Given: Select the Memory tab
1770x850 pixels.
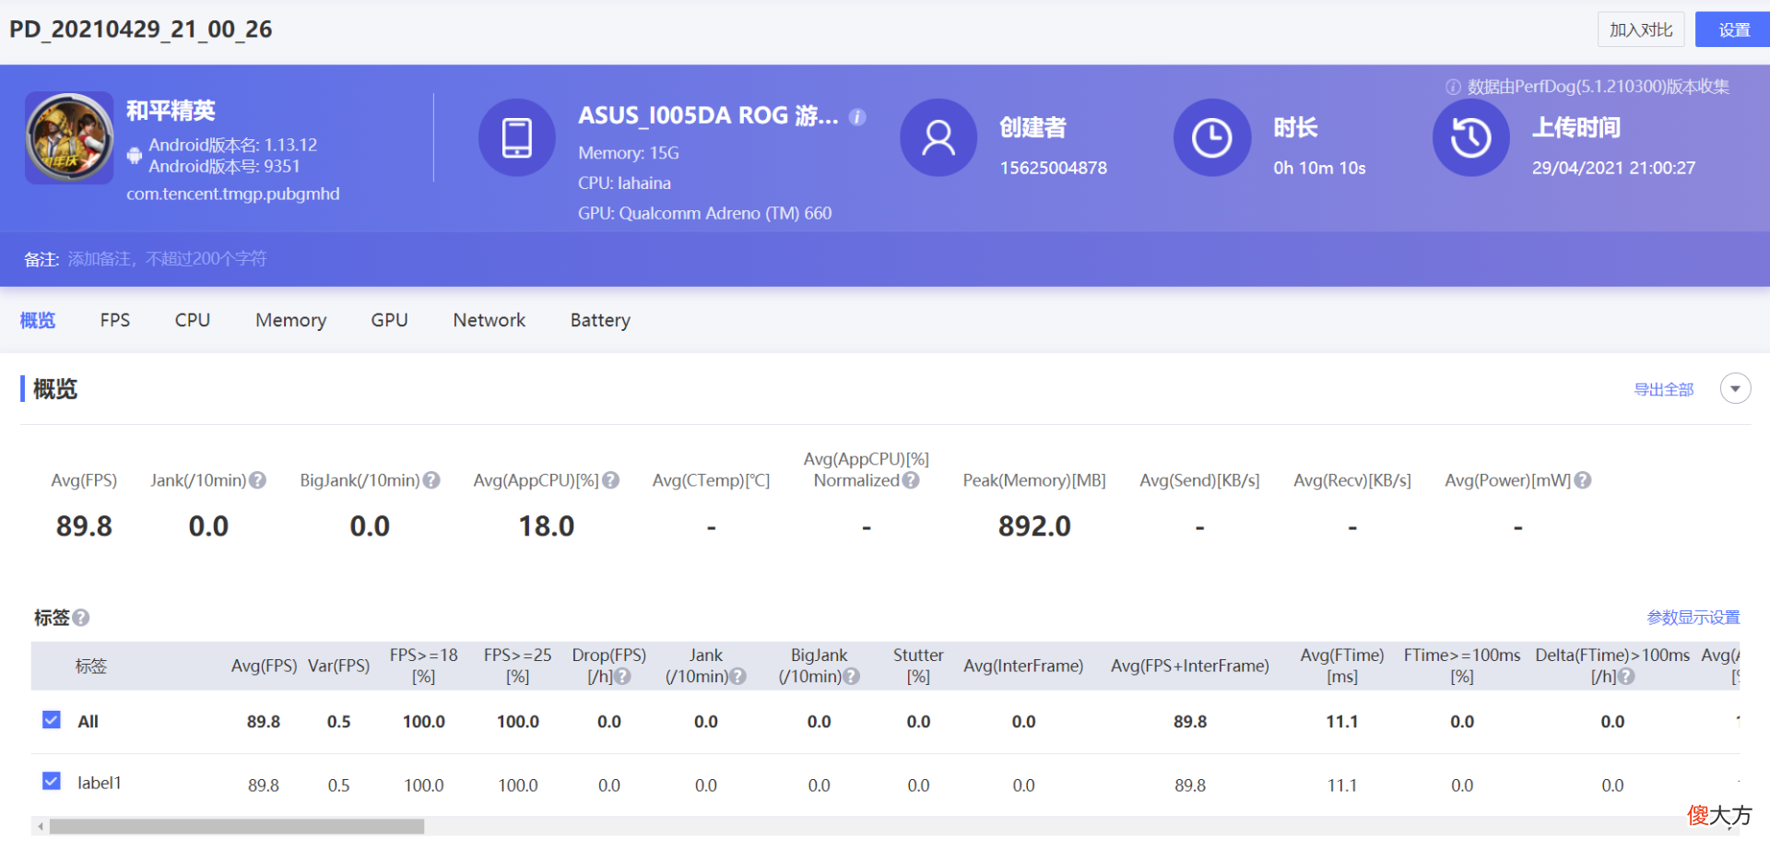Looking at the screenshot, I should click(x=291, y=320).
